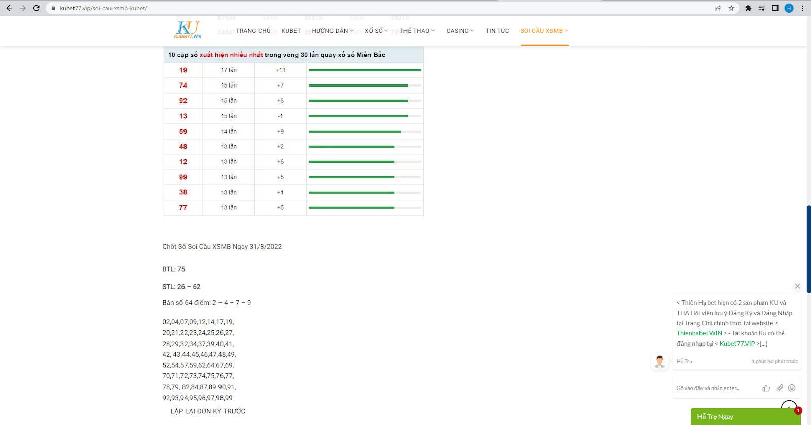Select number 12 in the table
811x425 pixels.
click(183, 162)
